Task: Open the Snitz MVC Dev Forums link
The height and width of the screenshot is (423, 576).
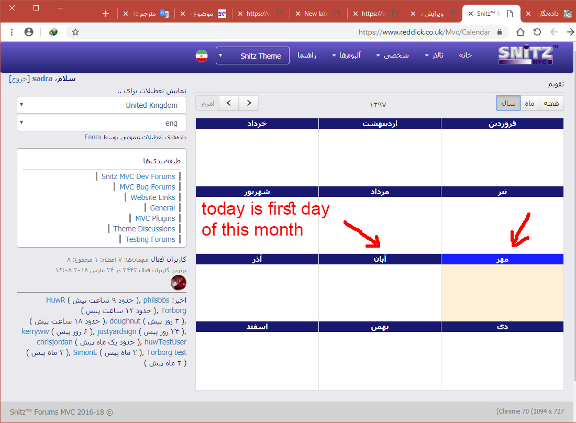Action: coord(138,176)
